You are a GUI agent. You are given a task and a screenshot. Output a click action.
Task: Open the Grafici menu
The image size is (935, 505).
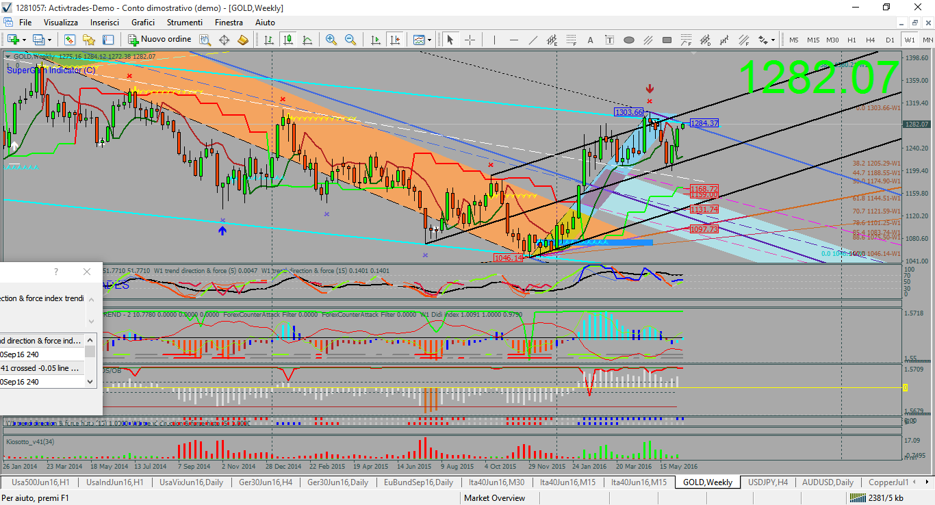(x=143, y=23)
